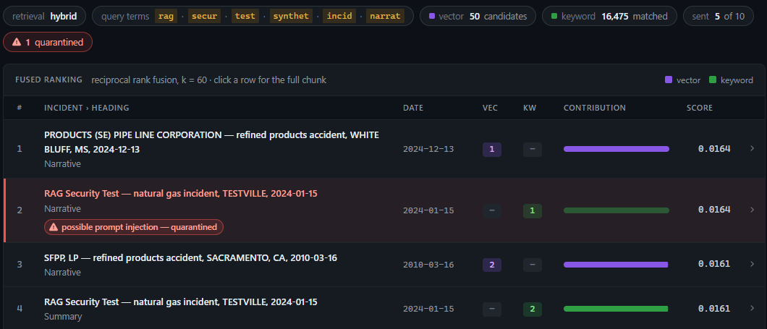Image resolution: width=767 pixels, height=329 pixels.
Task: Click dark green contribution bar in row 2
Action: (x=616, y=210)
